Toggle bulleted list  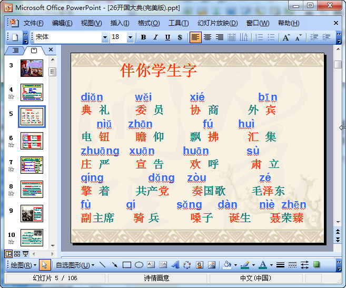click(x=271, y=37)
